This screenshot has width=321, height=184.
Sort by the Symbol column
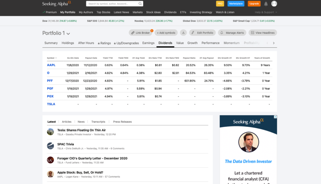click(x=52, y=58)
